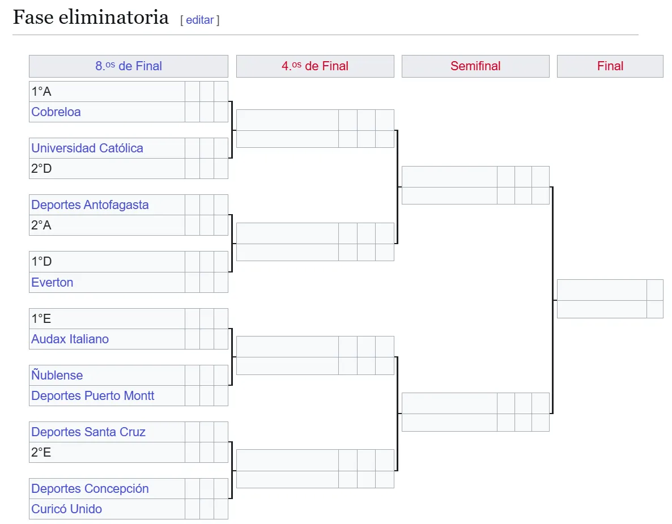Open the Universidad Católica link
Viewport: 672px width, 524px height.
(87, 148)
